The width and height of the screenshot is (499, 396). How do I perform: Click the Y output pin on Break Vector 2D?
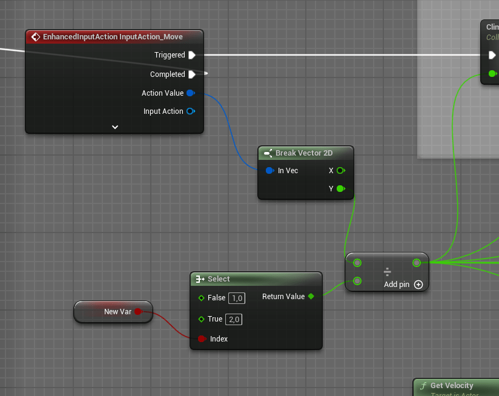(x=340, y=189)
